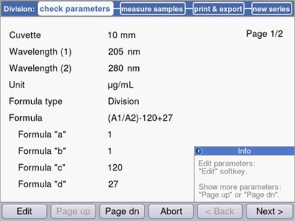Click the disabled Page up softkey
Image resolution: width=295 pixels, height=221 pixels.
[x=73, y=211]
